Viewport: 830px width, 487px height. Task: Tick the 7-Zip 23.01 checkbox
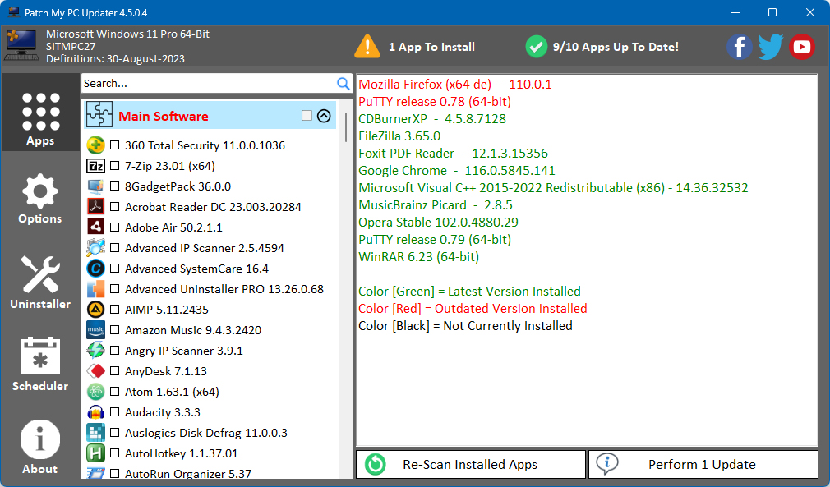pyautogui.click(x=115, y=166)
